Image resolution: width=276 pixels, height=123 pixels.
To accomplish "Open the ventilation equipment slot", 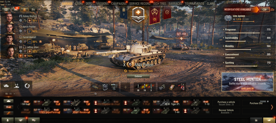I will (104, 87).
